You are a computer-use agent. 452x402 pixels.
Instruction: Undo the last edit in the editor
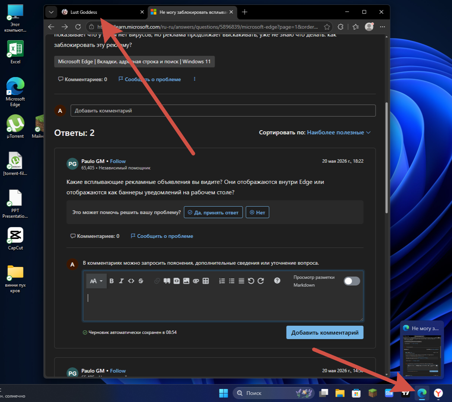[251, 281]
